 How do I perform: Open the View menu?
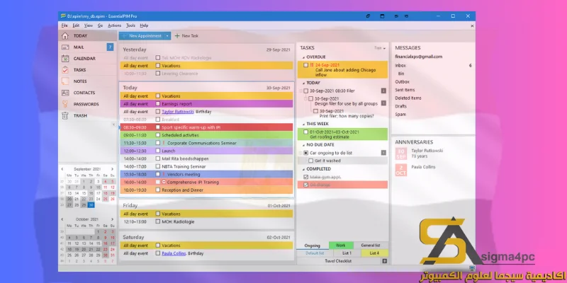click(88, 25)
